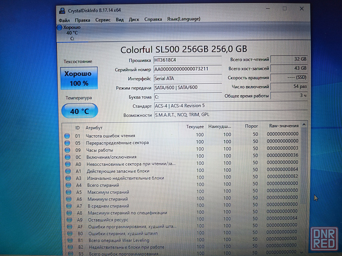Click the Хорошо 100 % health status button
342x256 pixels.
[x=79, y=78]
